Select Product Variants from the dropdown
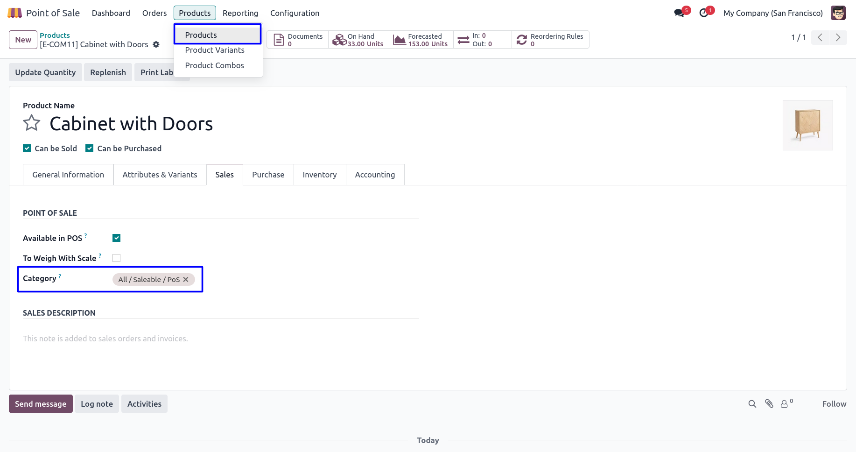 tap(215, 50)
